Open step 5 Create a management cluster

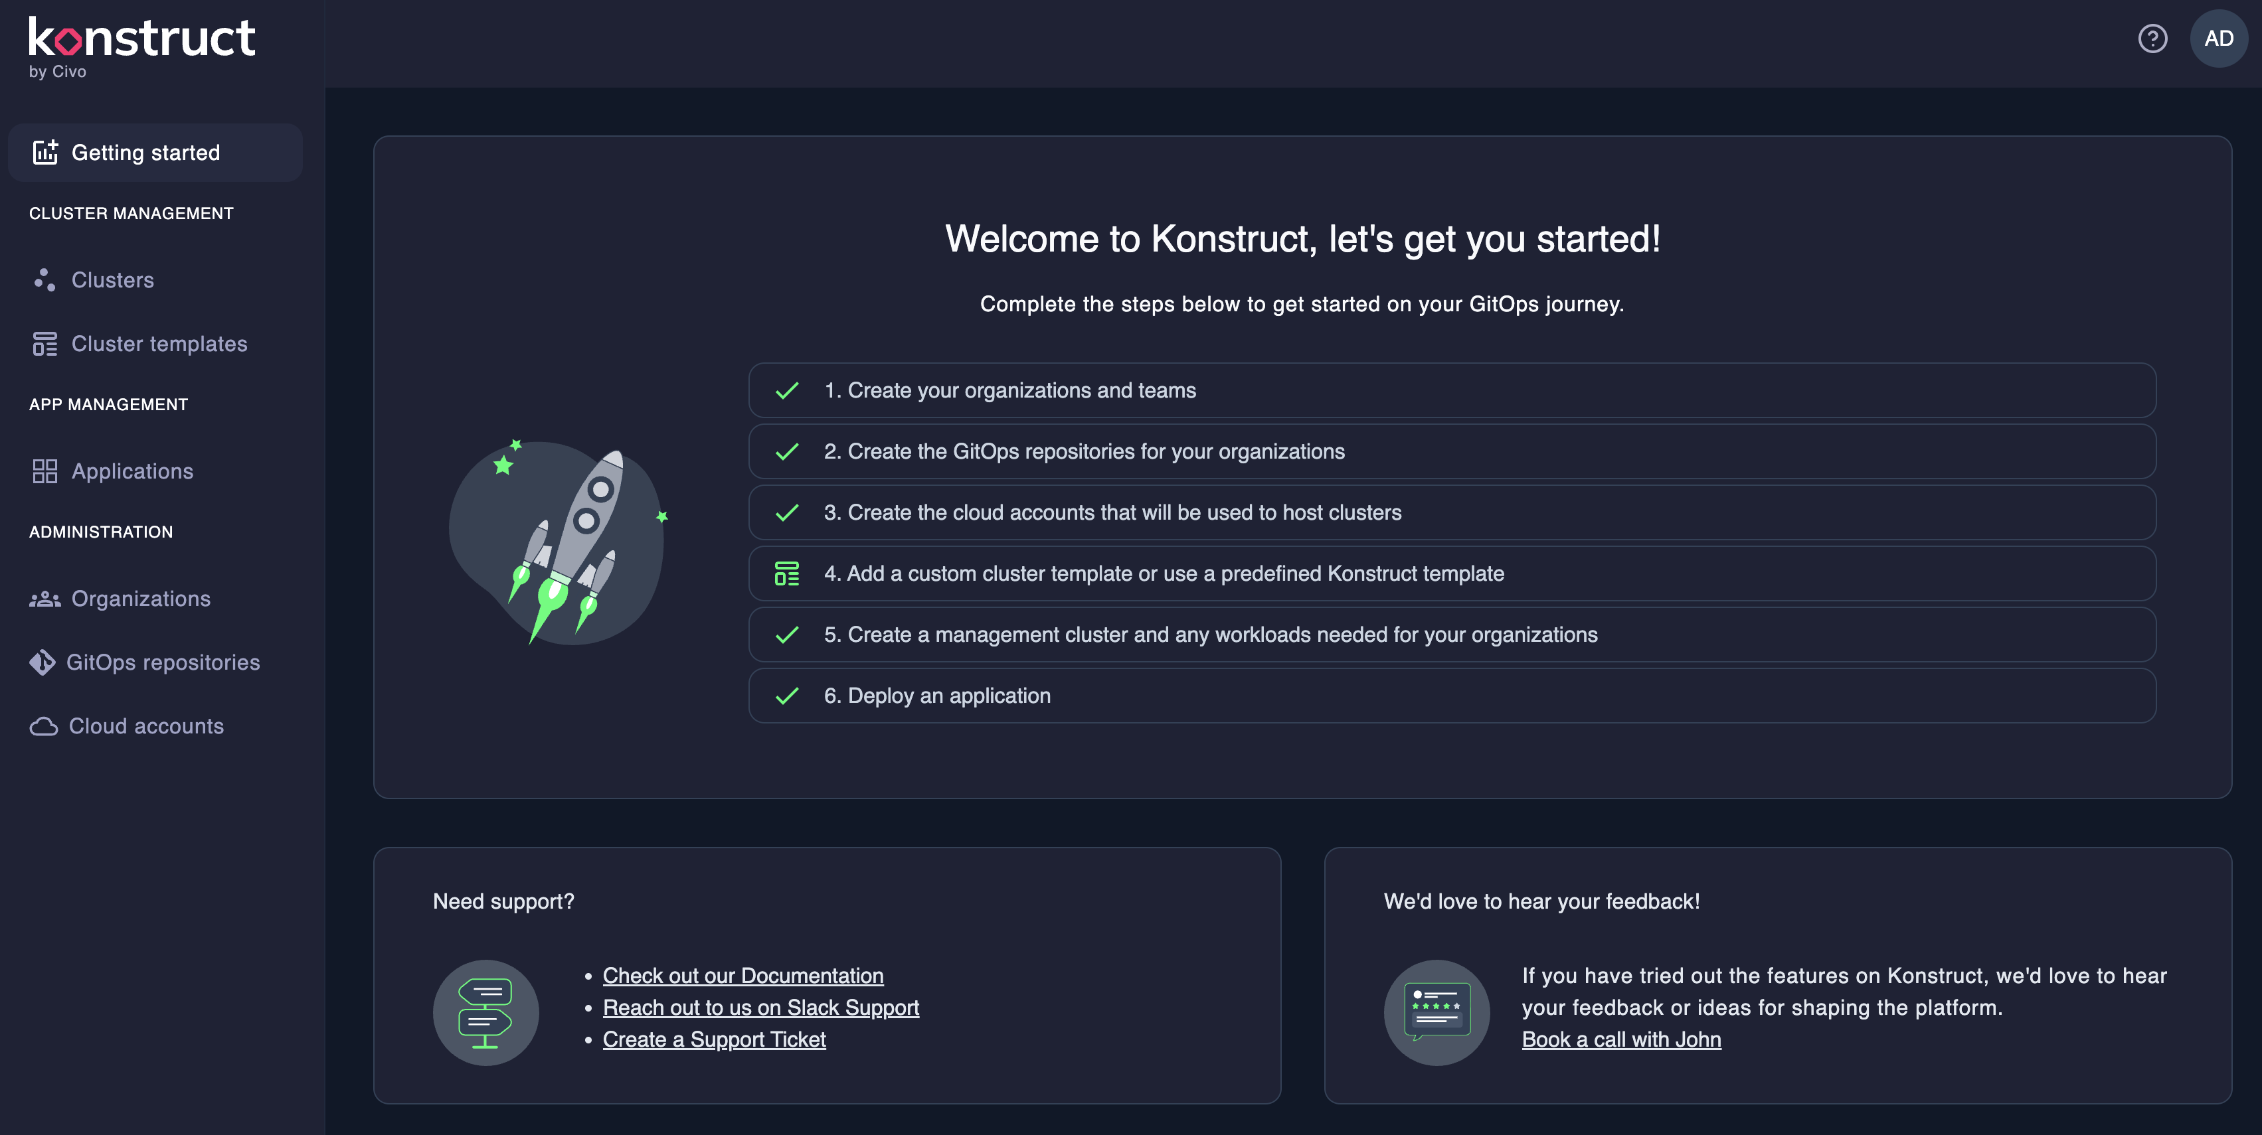point(1210,635)
